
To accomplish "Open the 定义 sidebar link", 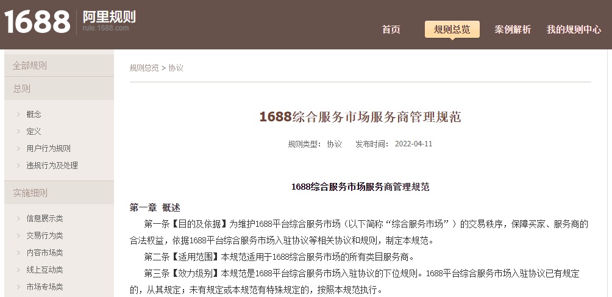I will [x=34, y=132].
